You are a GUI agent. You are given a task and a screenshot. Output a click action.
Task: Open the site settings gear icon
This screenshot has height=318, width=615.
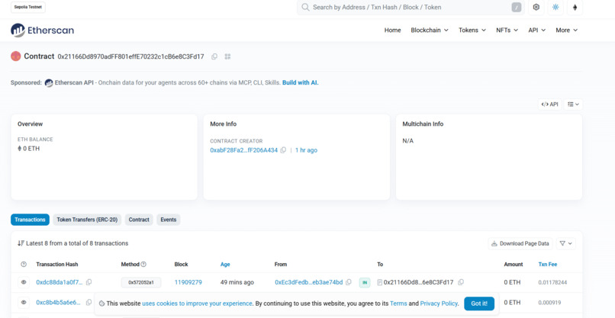pyautogui.click(x=536, y=8)
